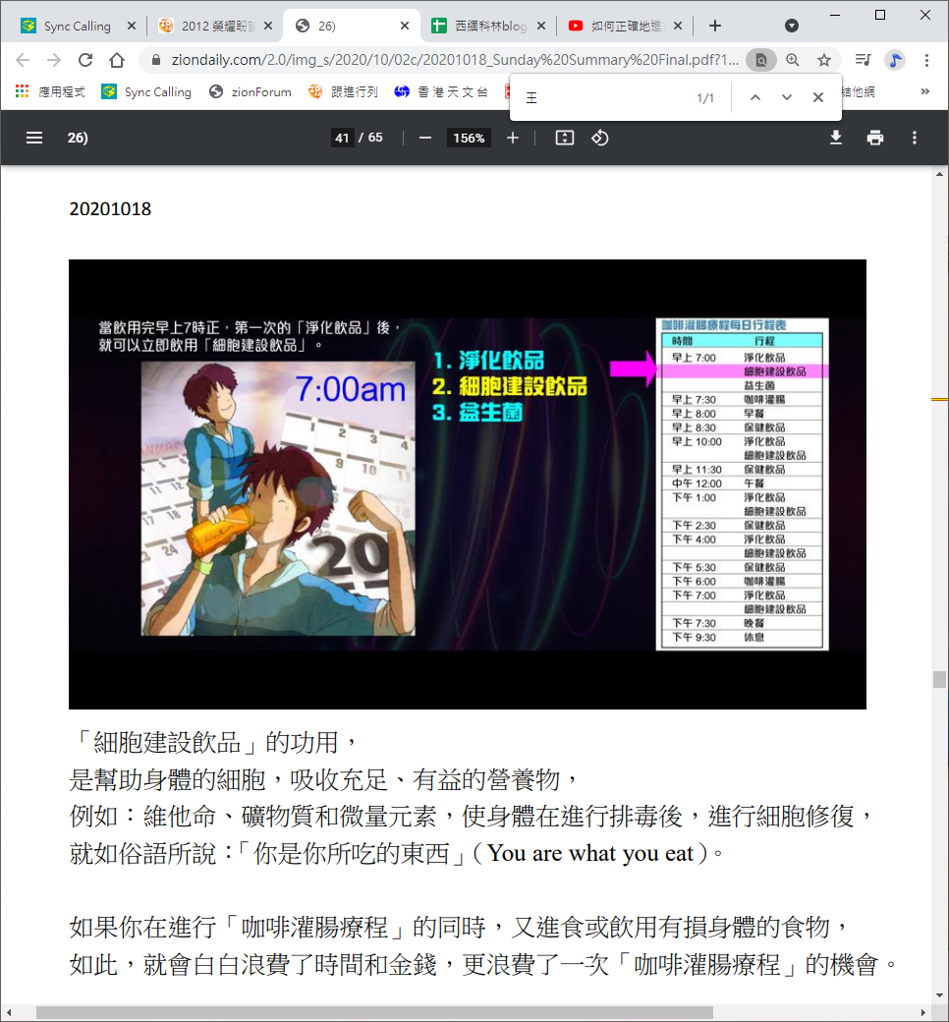Bookmark this page with the star

click(824, 61)
